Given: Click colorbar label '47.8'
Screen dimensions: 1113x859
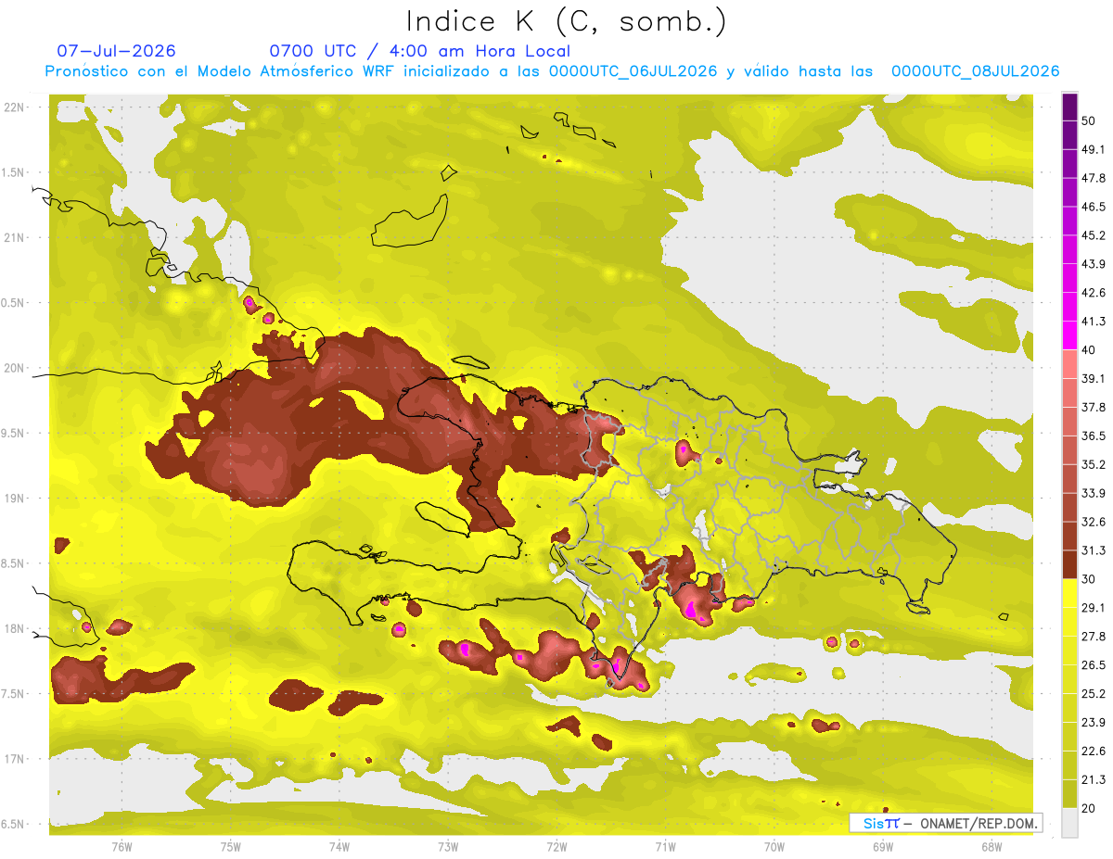Looking at the screenshot, I should (x=1094, y=179).
